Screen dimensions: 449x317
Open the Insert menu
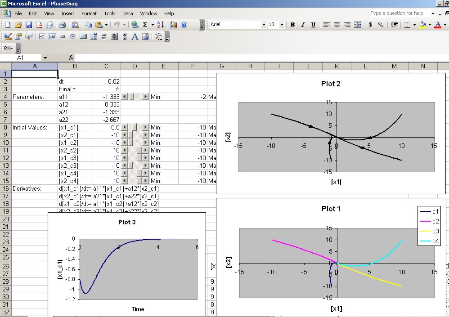tap(67, 13)
